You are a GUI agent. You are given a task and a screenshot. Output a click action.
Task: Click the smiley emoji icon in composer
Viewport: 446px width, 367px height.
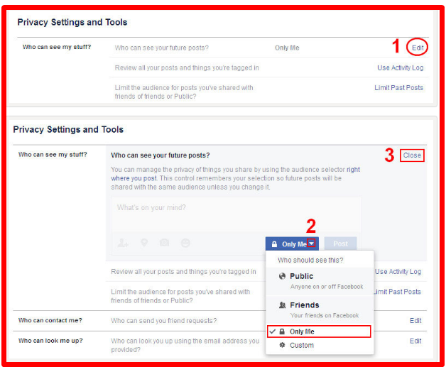185,243
